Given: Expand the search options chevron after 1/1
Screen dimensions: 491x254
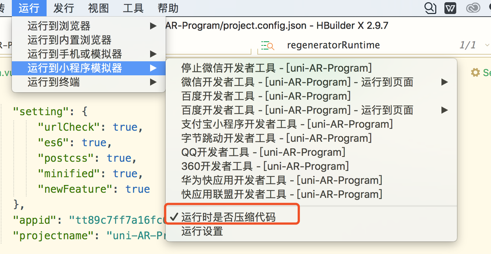Looking at the screenshot, I should (x=487, y=45).
